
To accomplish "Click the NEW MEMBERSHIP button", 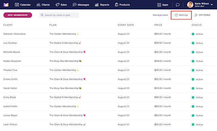I will [18, 15].
